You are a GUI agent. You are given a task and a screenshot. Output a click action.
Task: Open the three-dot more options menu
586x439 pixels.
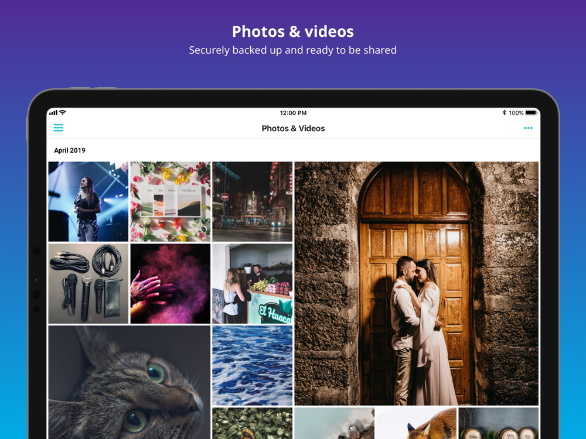coord(528,128)
